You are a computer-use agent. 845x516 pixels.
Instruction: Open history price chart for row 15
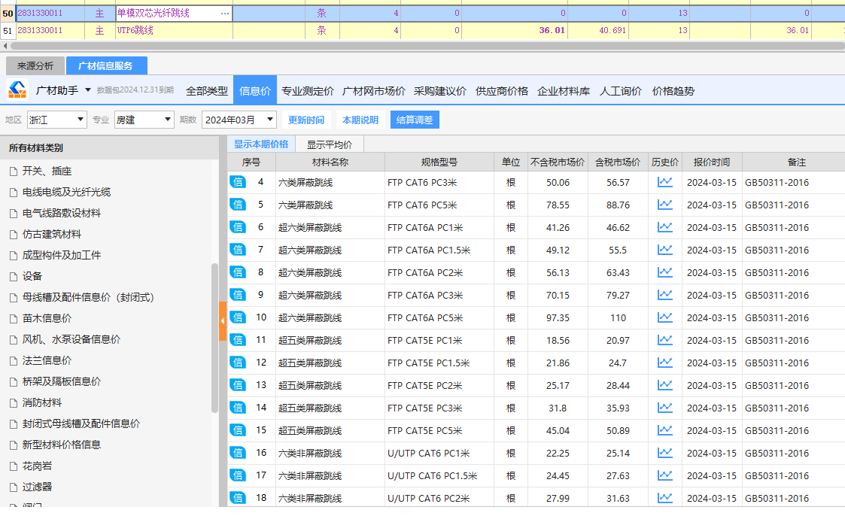pos(664,430)
